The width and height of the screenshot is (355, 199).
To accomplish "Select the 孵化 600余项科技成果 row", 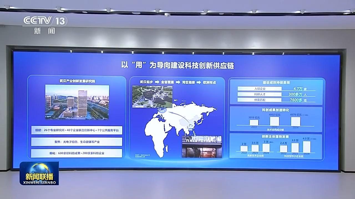I will (x=77, y=153).
